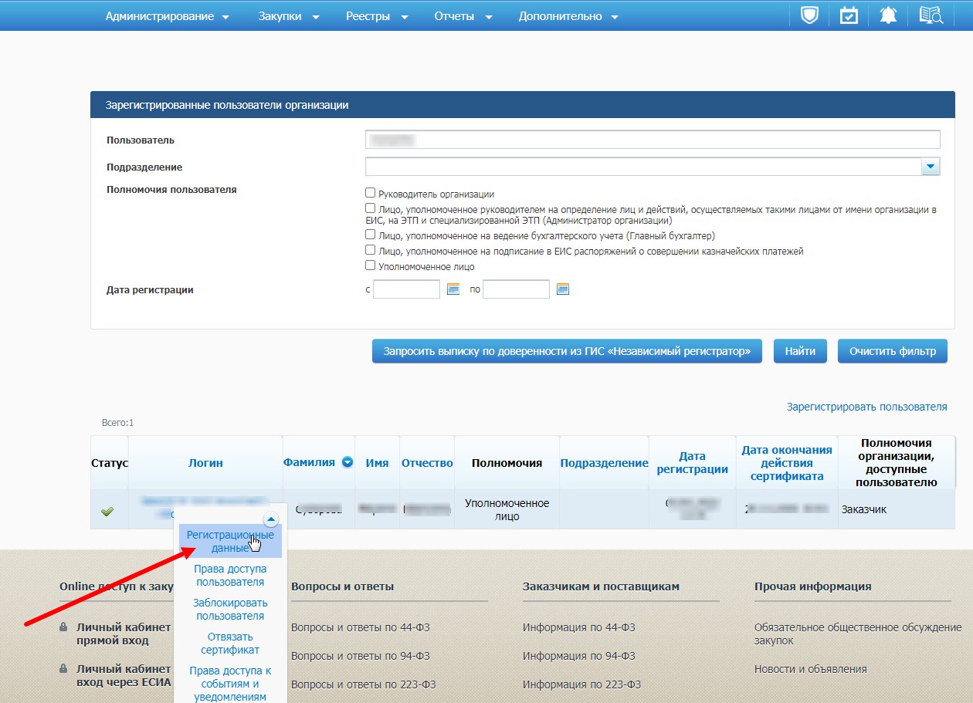Open calendar picker for start date
Screen dimensions: 973x703
click(453, 289)
